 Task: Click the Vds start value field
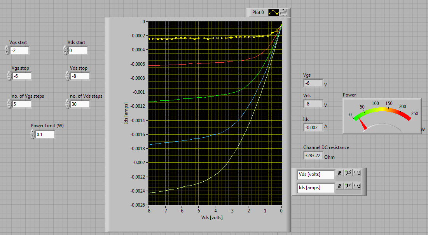point(78,51)
